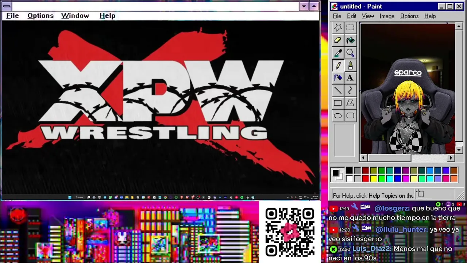The image size is (467, 263).
Task: Open Paint's Options menu
Action: click(409, 16)
